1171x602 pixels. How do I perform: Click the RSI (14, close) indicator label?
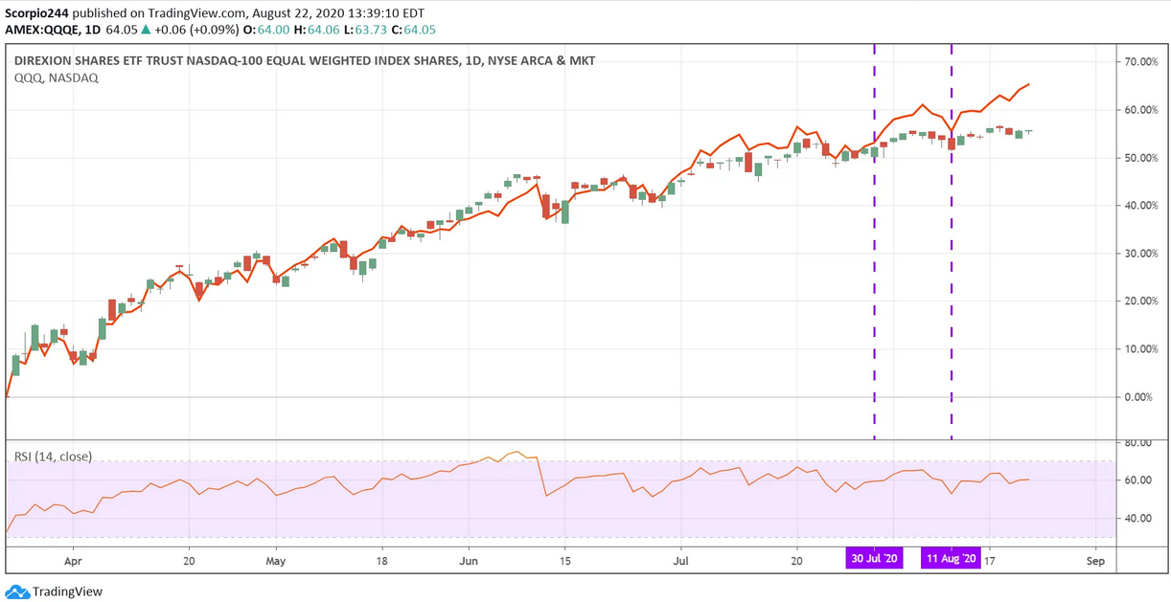coord(53,457)
